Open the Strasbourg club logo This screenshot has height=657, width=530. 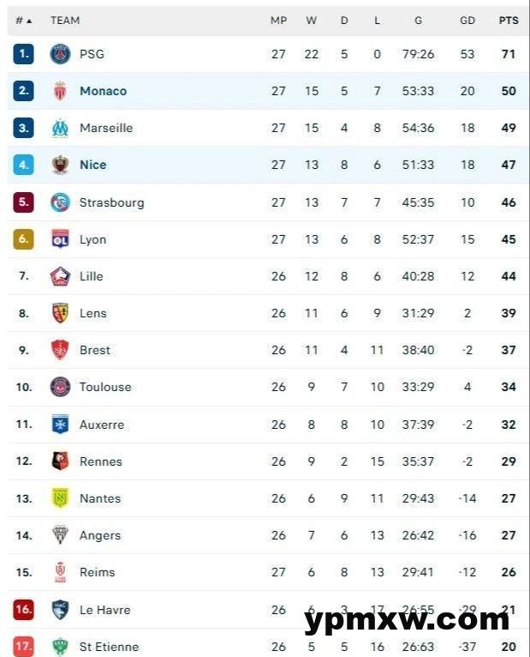coord(60,202)
